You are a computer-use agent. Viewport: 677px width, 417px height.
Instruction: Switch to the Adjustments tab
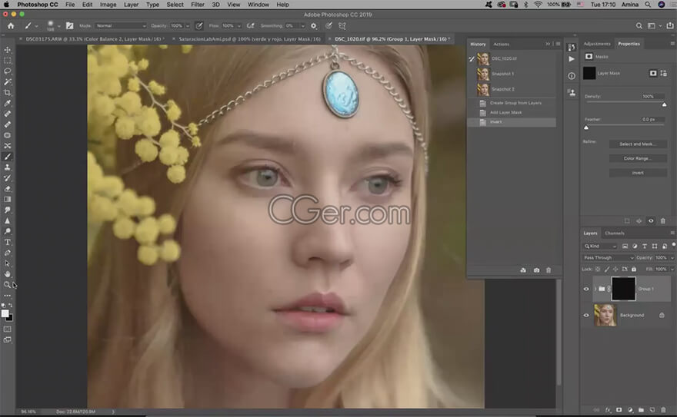click(x=597, y=44)
